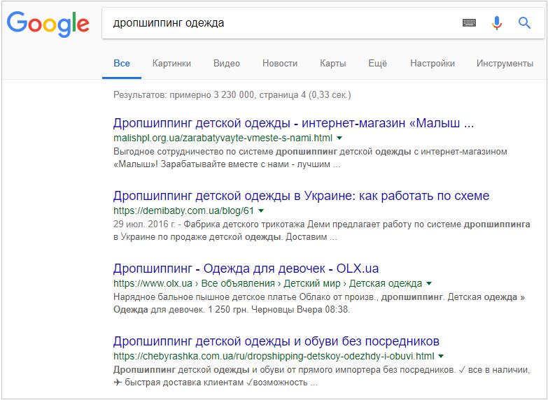Click snippet text 'Выгодное сотрудничество по системе'
548x400 pixels.
tap(194, 152)
